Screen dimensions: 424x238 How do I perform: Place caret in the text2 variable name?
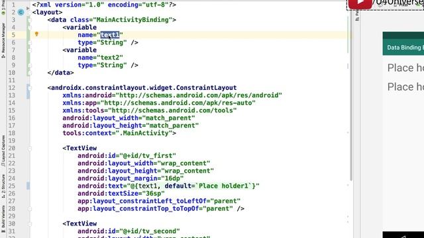coord(110,58)
